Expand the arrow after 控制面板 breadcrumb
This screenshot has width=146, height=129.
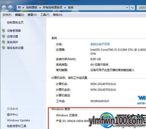point(40,7)
